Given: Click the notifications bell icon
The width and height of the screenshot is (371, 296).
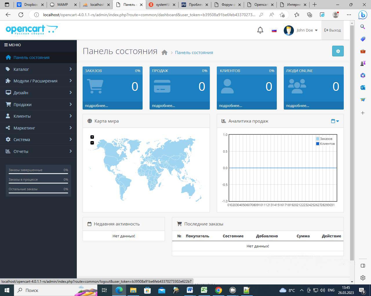Looking at the screenshot, I should (x=260, y=30).
